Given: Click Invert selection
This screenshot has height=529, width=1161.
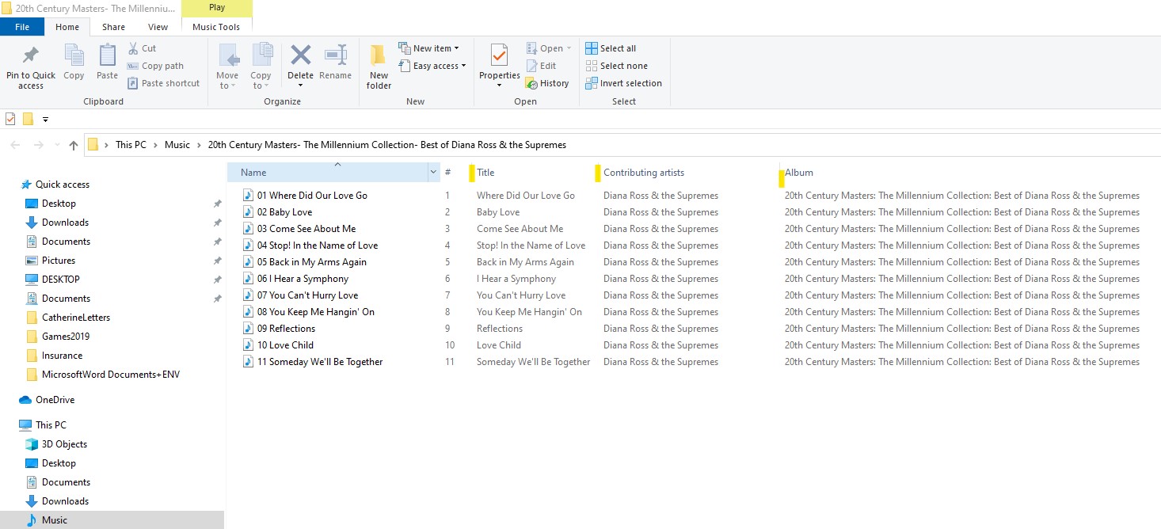Looking at the screenshot, I should click(x=623, y=83).
